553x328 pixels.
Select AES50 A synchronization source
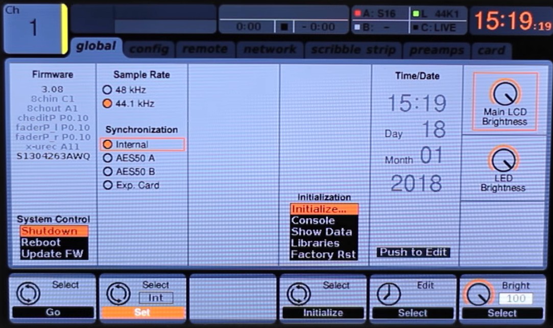pyautogui.click(x=108, y=158)
